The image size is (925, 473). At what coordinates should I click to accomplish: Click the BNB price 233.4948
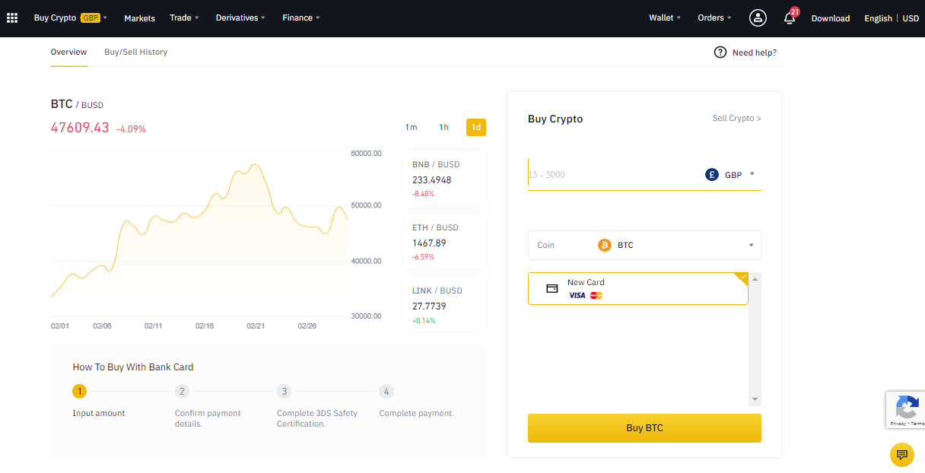tap(432, 180)
